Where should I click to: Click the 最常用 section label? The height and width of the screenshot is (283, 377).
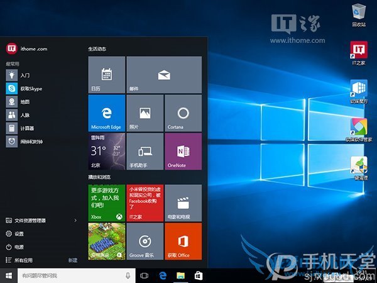(13, 64)
